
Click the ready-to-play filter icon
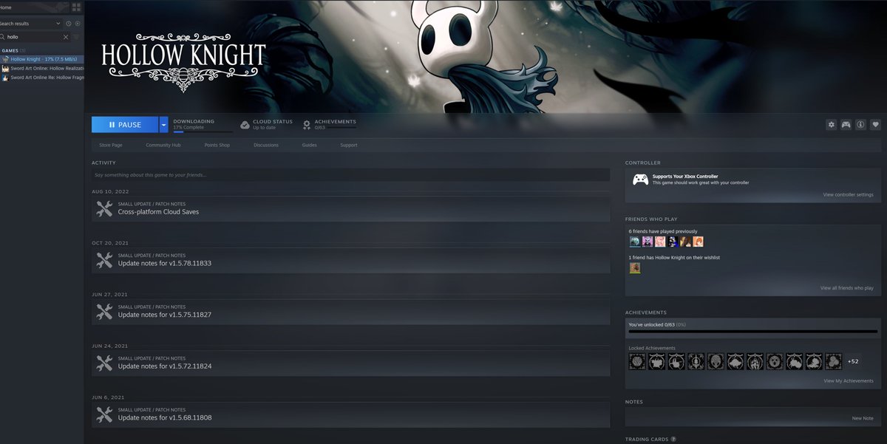78,24
